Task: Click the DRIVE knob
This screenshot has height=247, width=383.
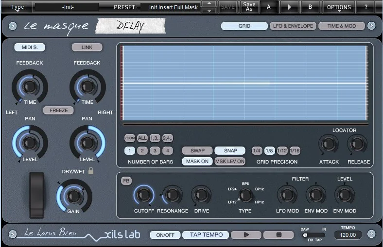Action: (201, 195)
